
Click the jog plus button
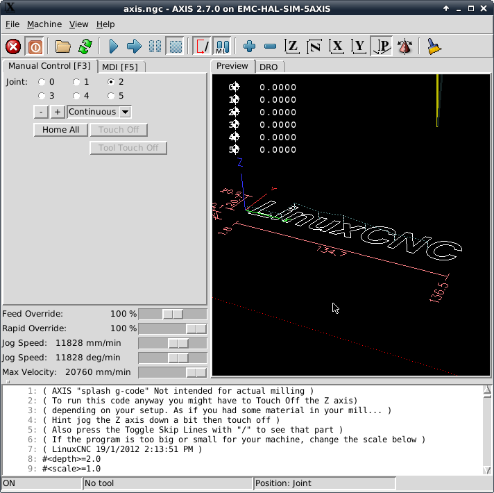pos(58,112)
